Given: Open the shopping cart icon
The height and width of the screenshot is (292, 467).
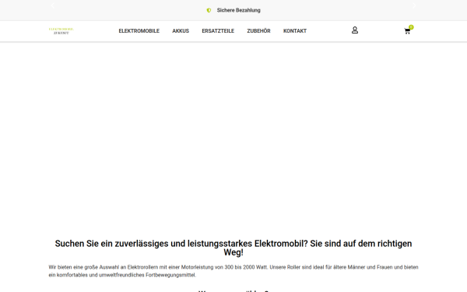Looking at the screenshot, I should [407, 31].
